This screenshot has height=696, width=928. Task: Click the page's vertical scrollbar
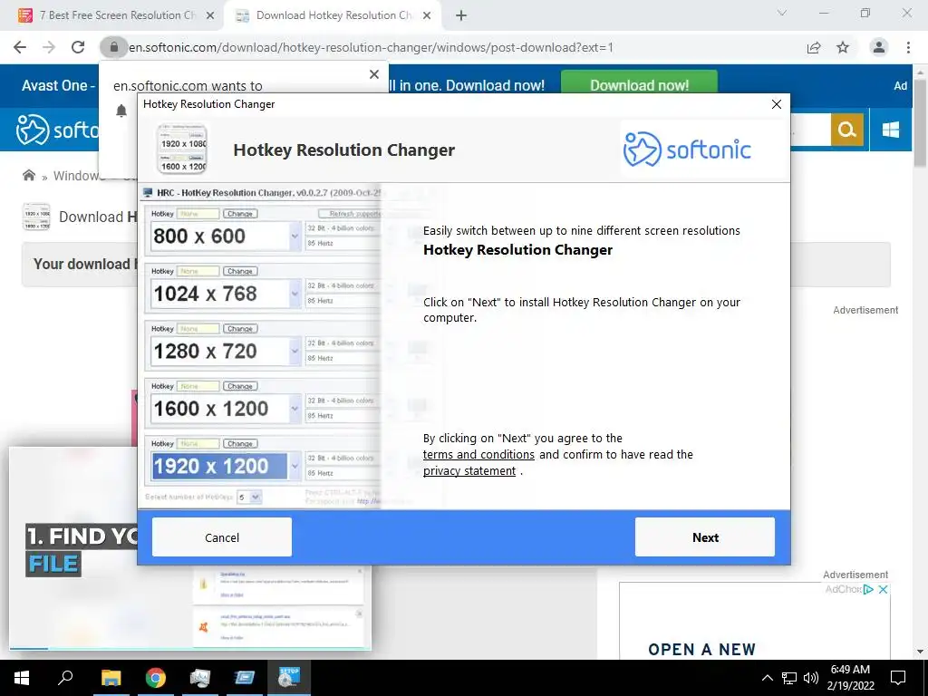point(920,122)
